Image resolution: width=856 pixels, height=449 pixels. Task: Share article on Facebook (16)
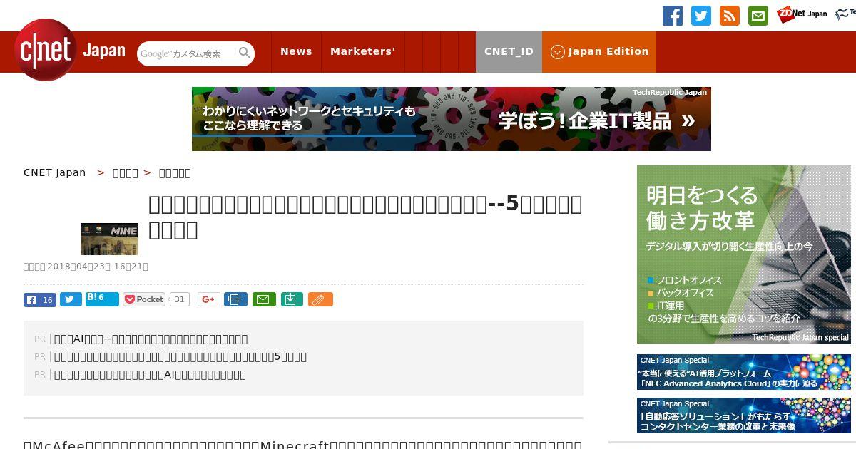tap(40, 300)
